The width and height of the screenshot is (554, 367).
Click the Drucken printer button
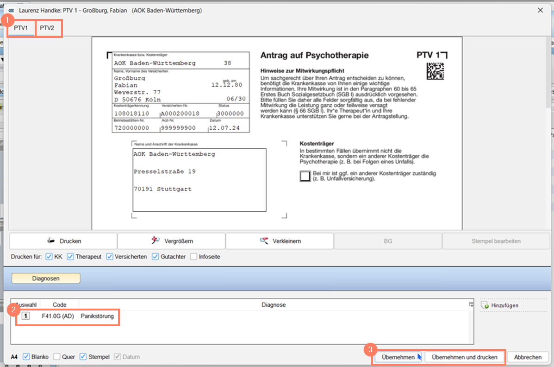[63, 241]
